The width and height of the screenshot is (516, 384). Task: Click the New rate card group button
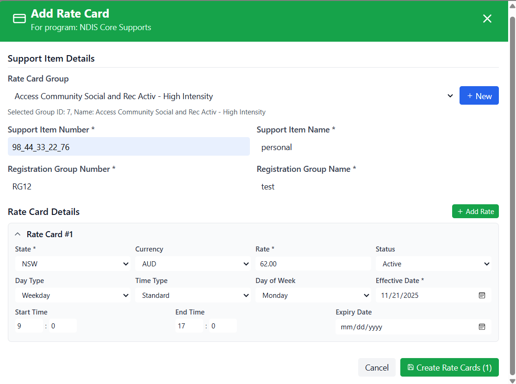pyautogui.click(x=479, y=96)
